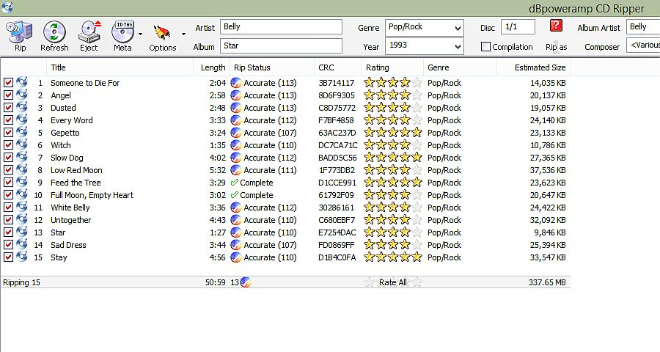Edit the Disc field showing 1/1

(518, 27)
